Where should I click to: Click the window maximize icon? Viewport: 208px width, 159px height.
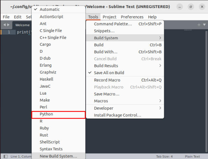(x=190, y=6)
